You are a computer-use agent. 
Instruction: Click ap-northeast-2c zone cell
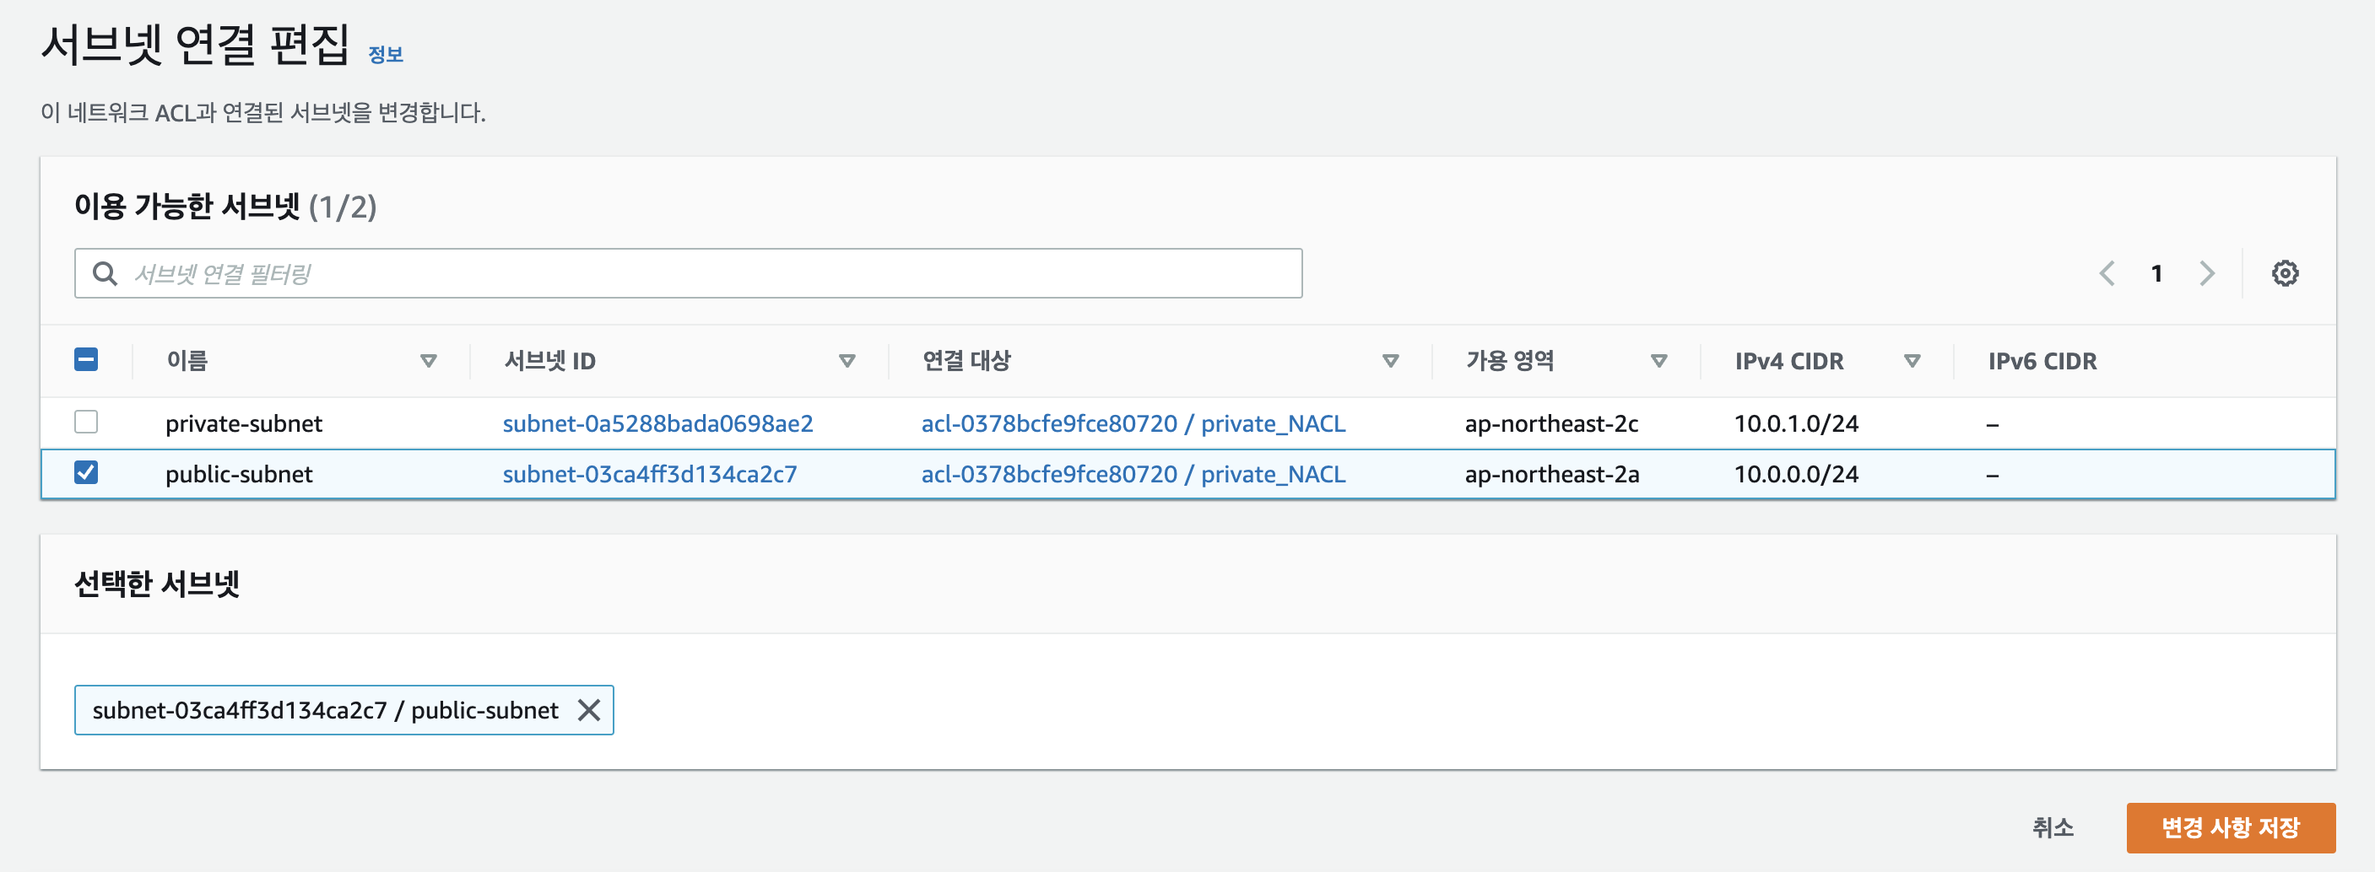[x=1550, y=423]
